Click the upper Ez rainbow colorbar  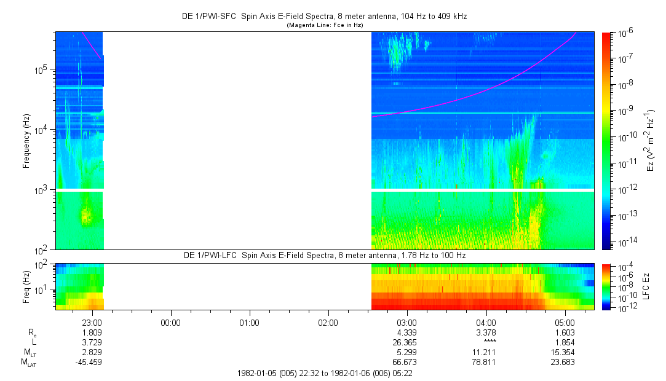click(x=607, y=140)
